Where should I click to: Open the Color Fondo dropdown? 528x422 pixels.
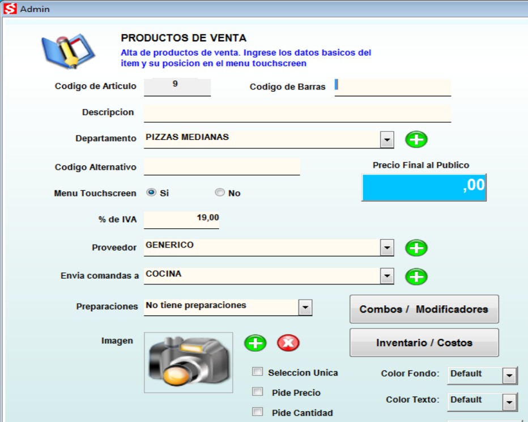tap(509, 376)
